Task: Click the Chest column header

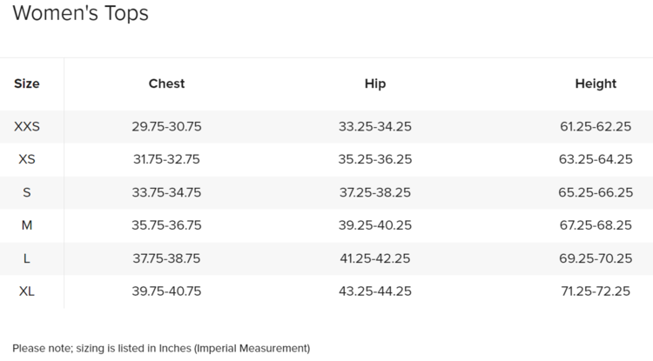Action: [166, 84]
